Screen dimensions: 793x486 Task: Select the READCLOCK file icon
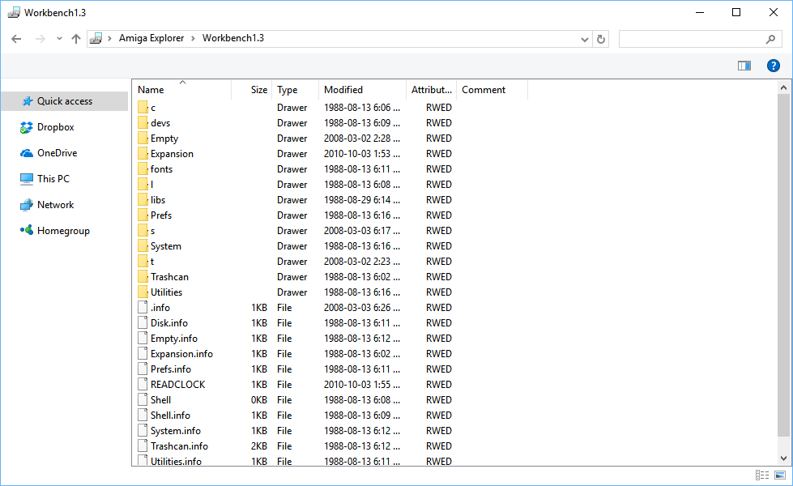coord(143,385)
